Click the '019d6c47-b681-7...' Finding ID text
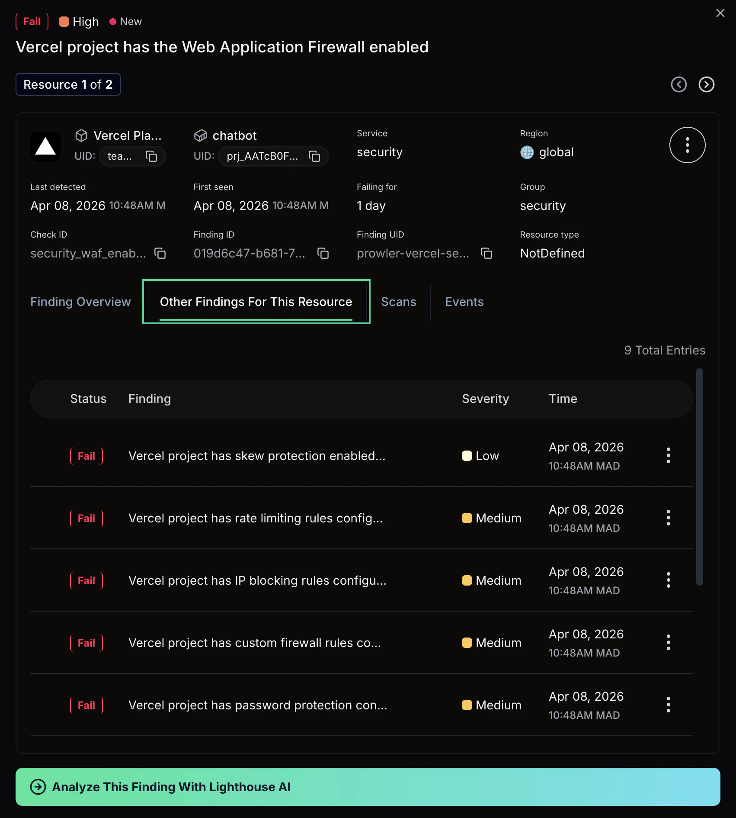Screen dimensions: 736x818 pyautogui.click(x=250, y=253)
